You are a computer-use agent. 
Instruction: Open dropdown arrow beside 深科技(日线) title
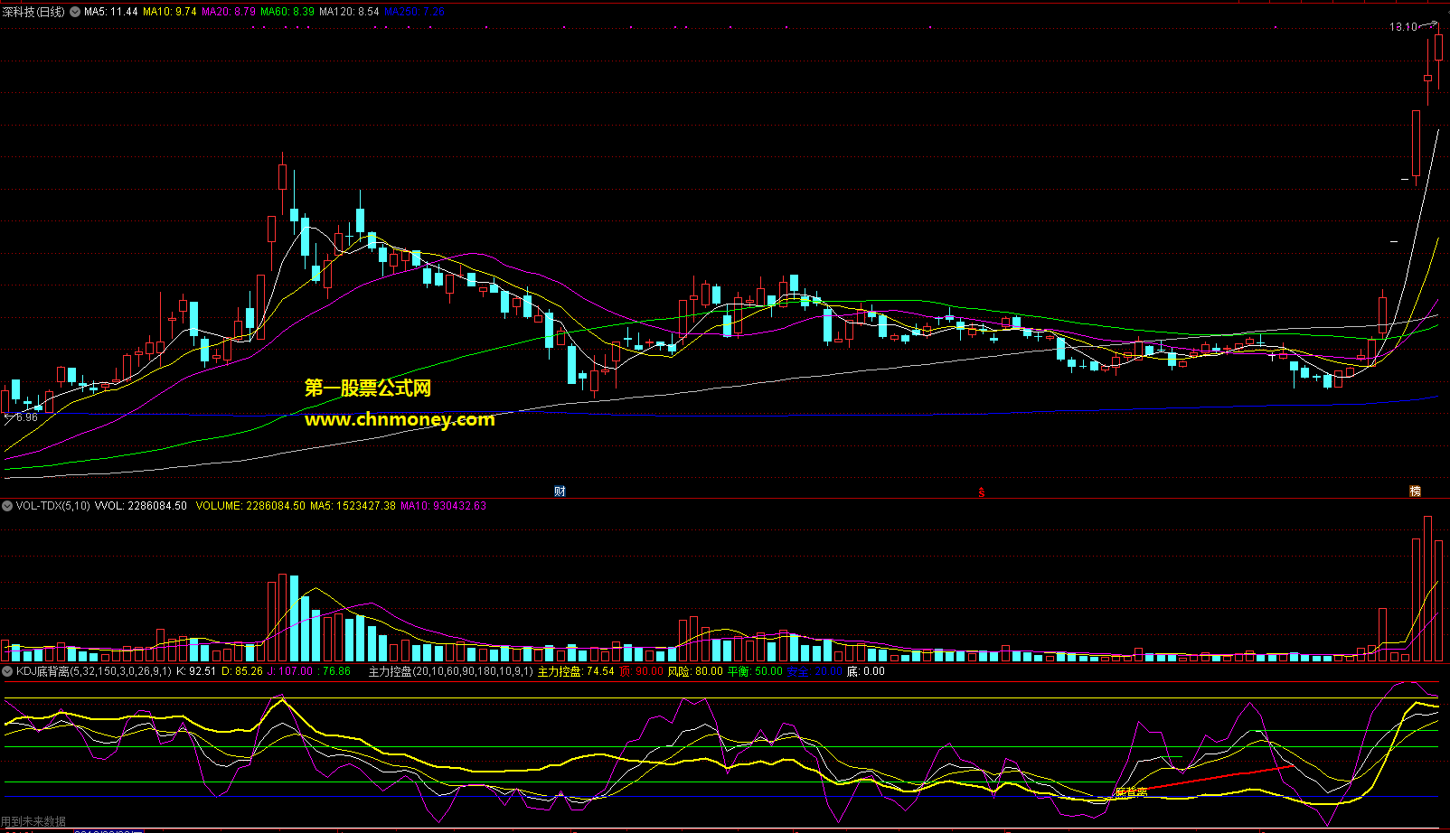pos(74,12)
